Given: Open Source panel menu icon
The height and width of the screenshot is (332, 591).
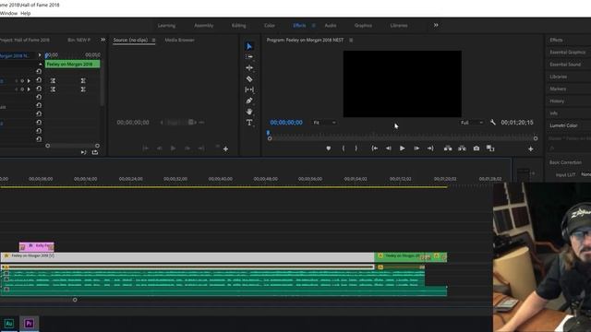Looking at the screenshot, I should click(x=153, y=40).
